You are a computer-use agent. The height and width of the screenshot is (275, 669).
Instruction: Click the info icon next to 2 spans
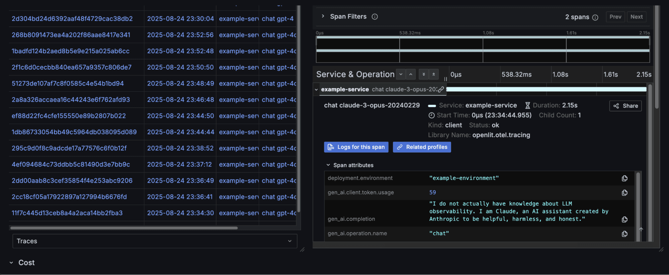point(595,17)
